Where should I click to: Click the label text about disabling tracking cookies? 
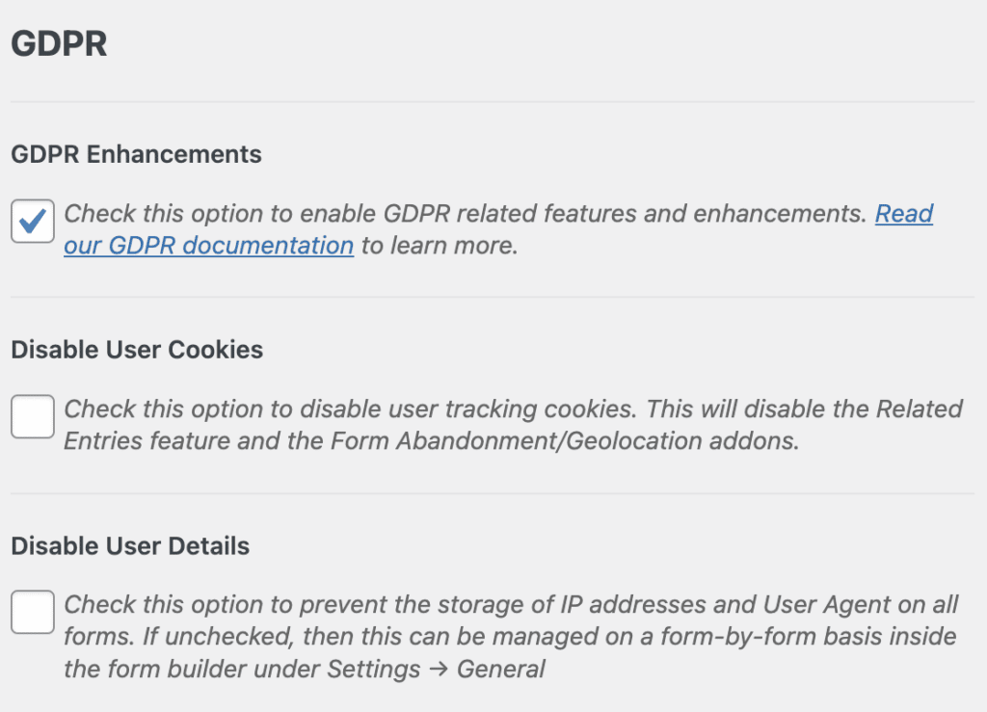point(347,409)
